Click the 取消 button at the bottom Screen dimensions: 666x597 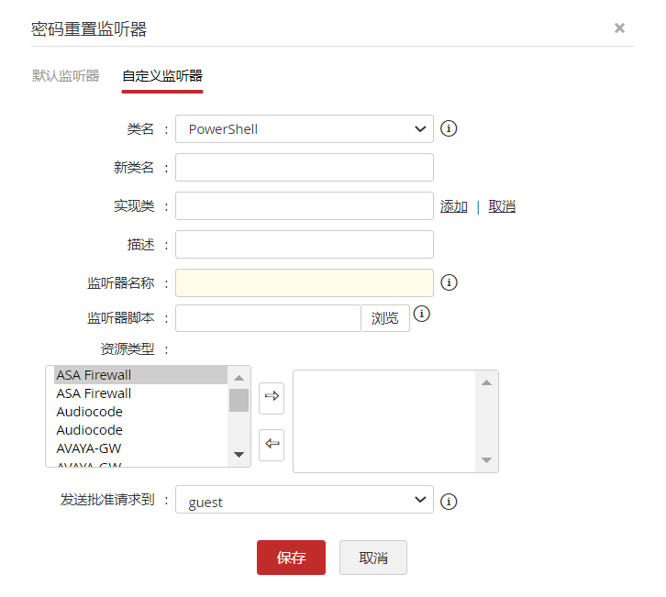pos(372,558)
